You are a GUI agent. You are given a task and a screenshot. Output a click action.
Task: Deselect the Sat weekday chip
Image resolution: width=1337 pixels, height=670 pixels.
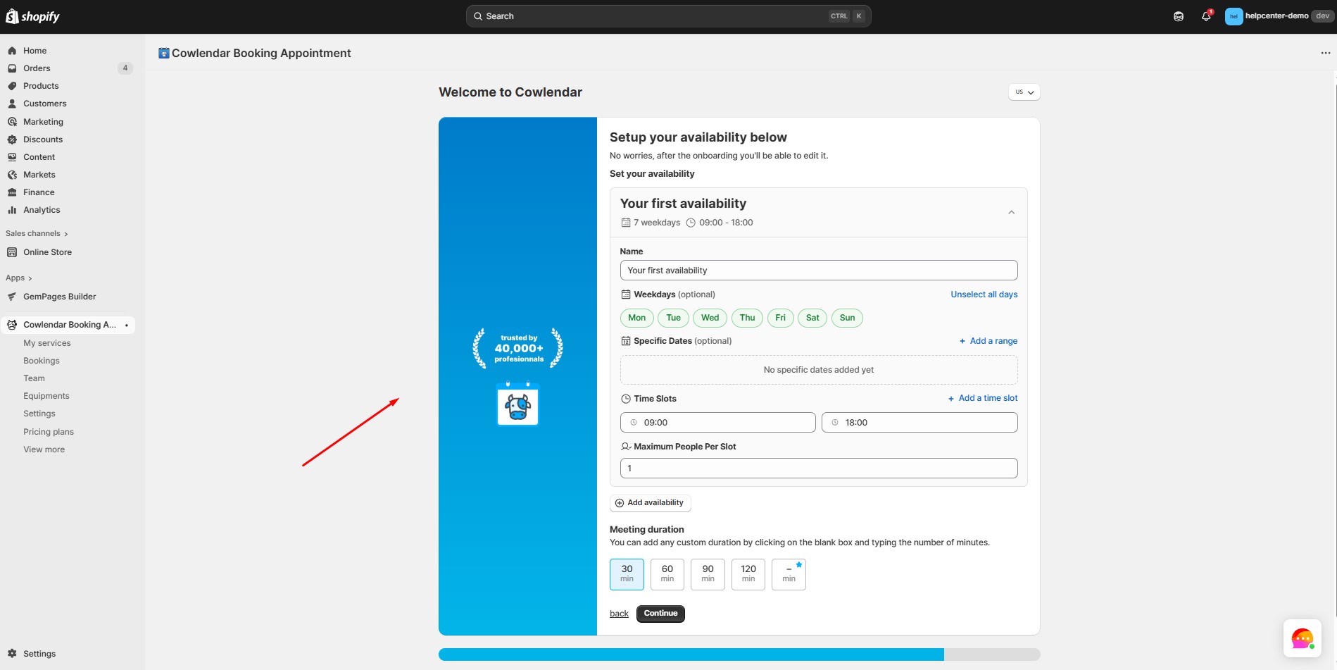coord(812,318)
